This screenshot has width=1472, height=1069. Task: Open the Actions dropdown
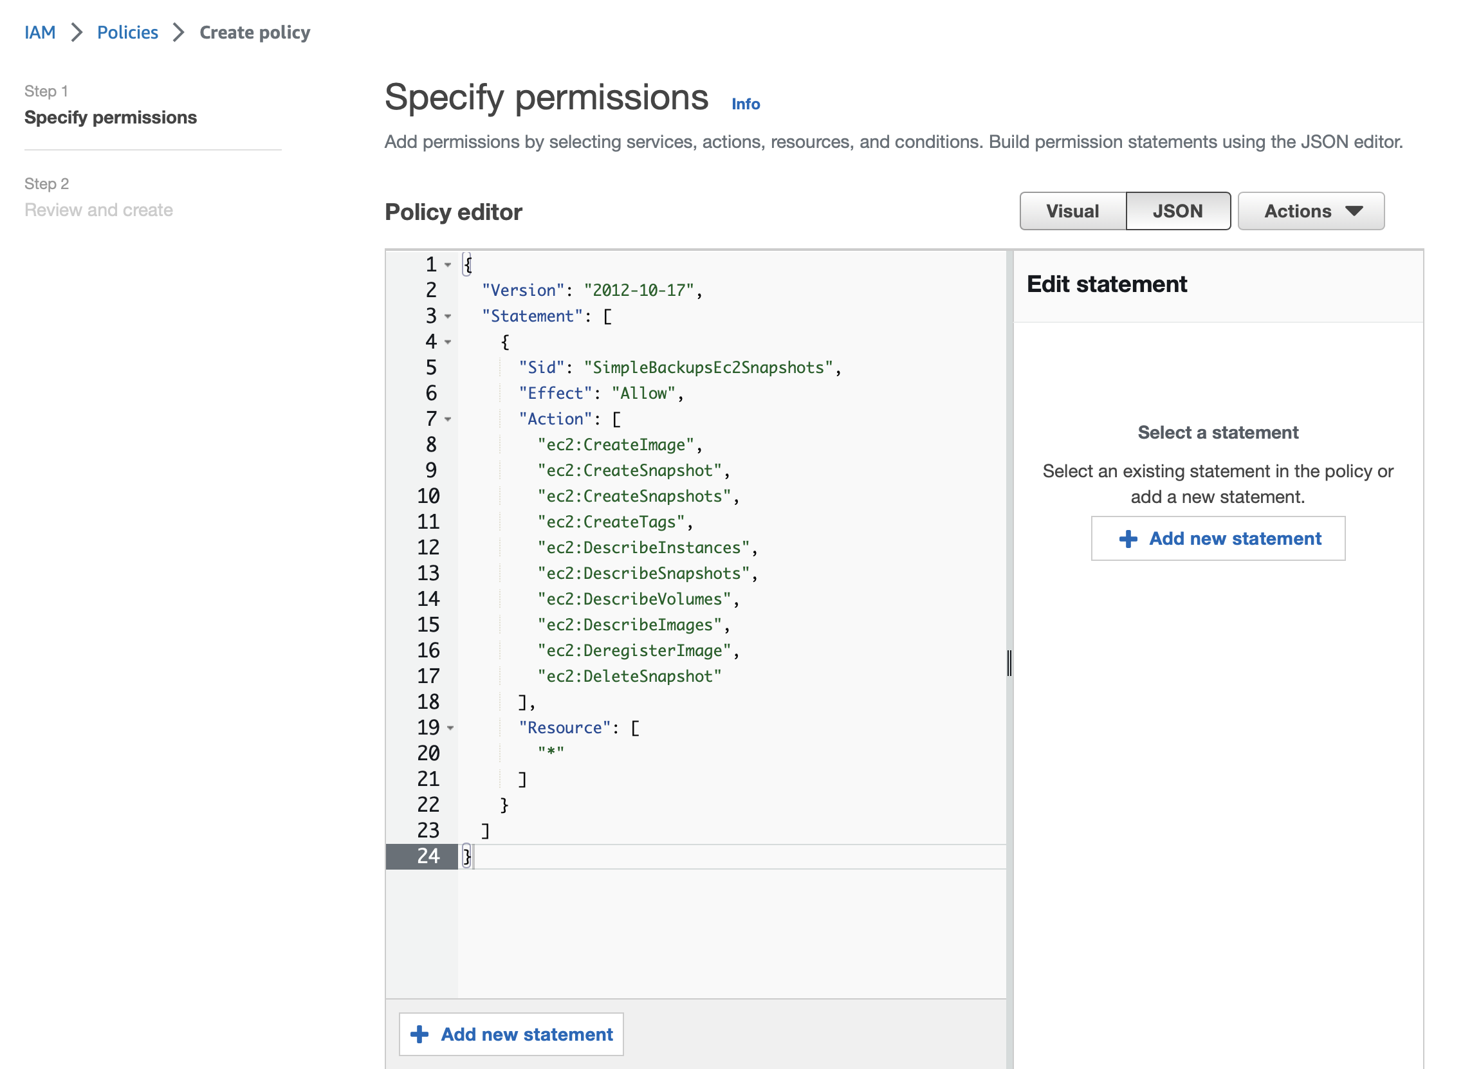coord(1311,210)
